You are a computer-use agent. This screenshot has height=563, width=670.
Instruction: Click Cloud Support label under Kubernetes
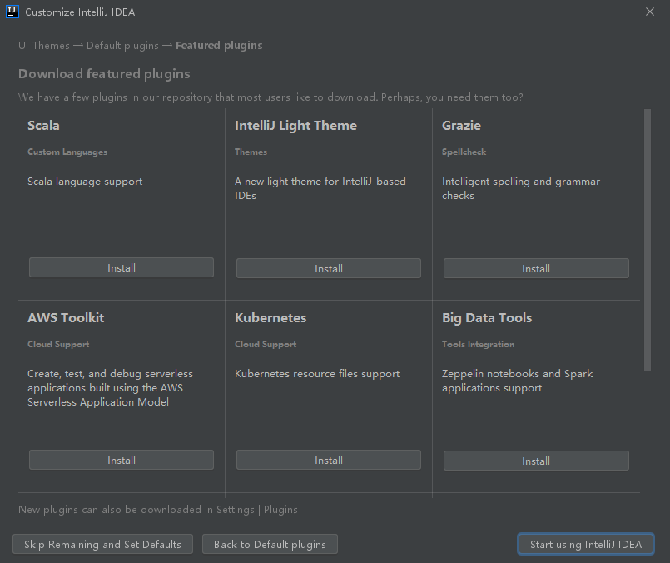(x=266, y=345)
